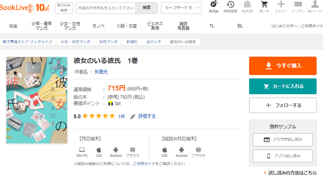Click the 評価する pencil icon
Screen dimensions: 323x185
[133, 117]
